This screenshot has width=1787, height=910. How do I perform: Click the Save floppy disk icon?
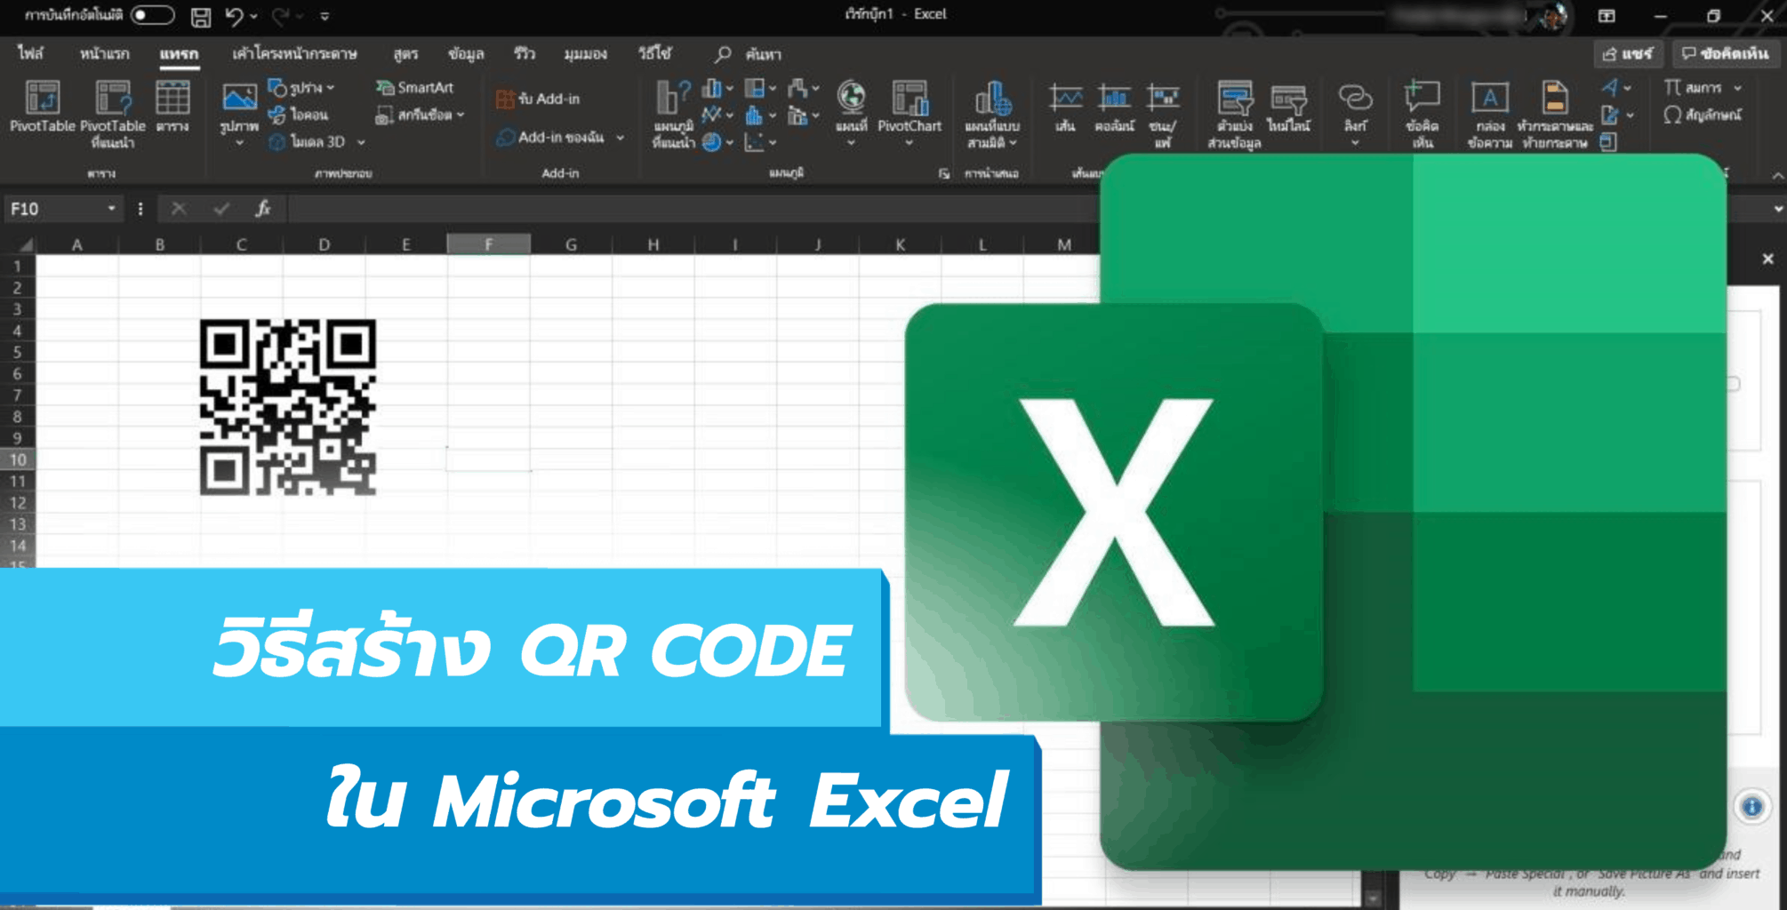point(202,16)
